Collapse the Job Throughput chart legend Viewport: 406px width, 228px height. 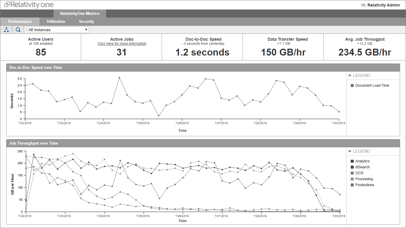(x=350, y=151)
